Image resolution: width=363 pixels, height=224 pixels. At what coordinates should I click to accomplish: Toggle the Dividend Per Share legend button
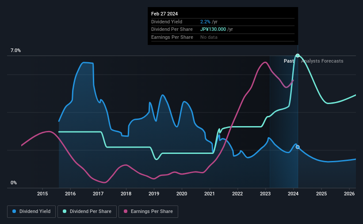87,212
